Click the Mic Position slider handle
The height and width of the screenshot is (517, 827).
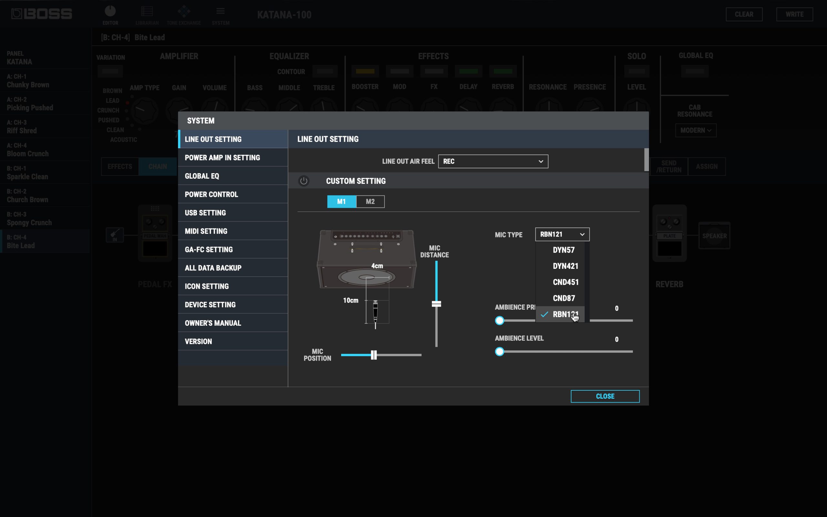[x=374, y=355]
